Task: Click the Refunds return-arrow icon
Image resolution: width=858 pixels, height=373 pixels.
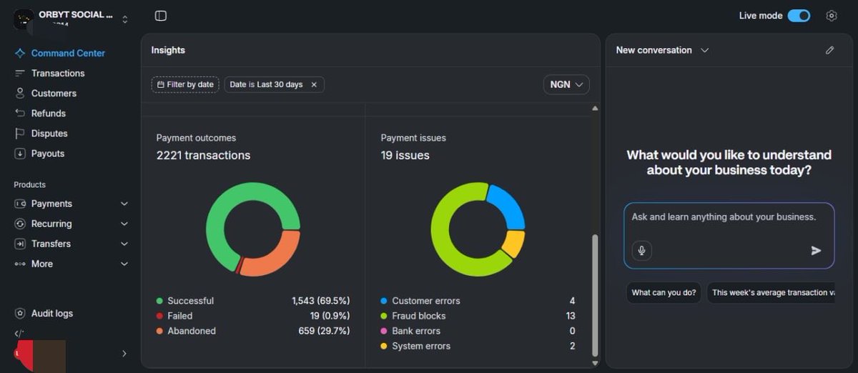Action: 20,114
